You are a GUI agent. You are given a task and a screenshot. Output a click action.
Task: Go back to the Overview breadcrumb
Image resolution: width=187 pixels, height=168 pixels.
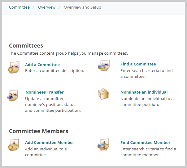(x=47, y=7)
